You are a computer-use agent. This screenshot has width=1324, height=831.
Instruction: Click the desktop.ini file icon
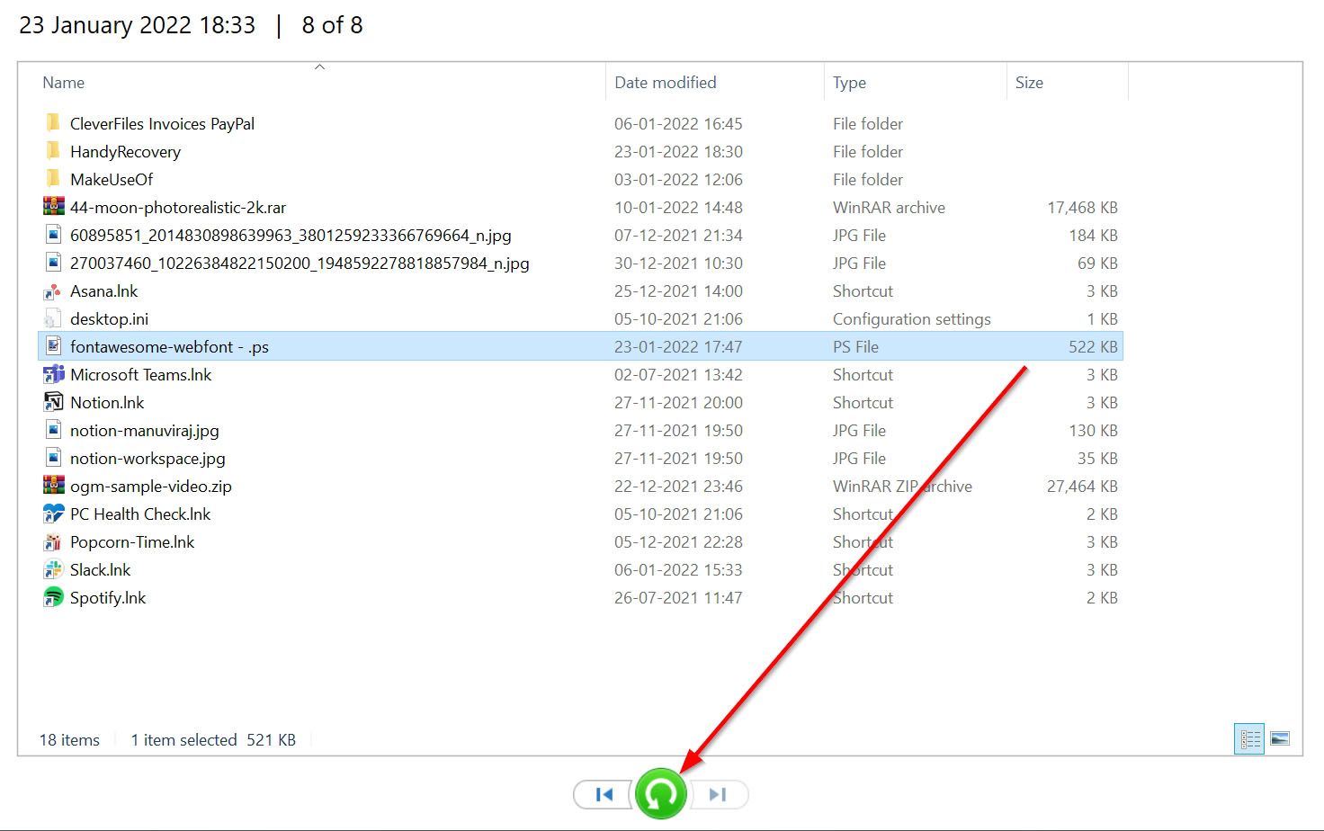(53, 318)
